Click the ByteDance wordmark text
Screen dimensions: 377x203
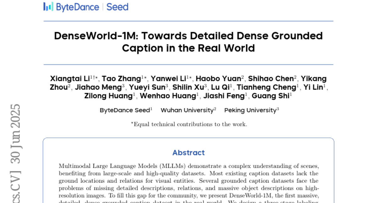point(77,7)
